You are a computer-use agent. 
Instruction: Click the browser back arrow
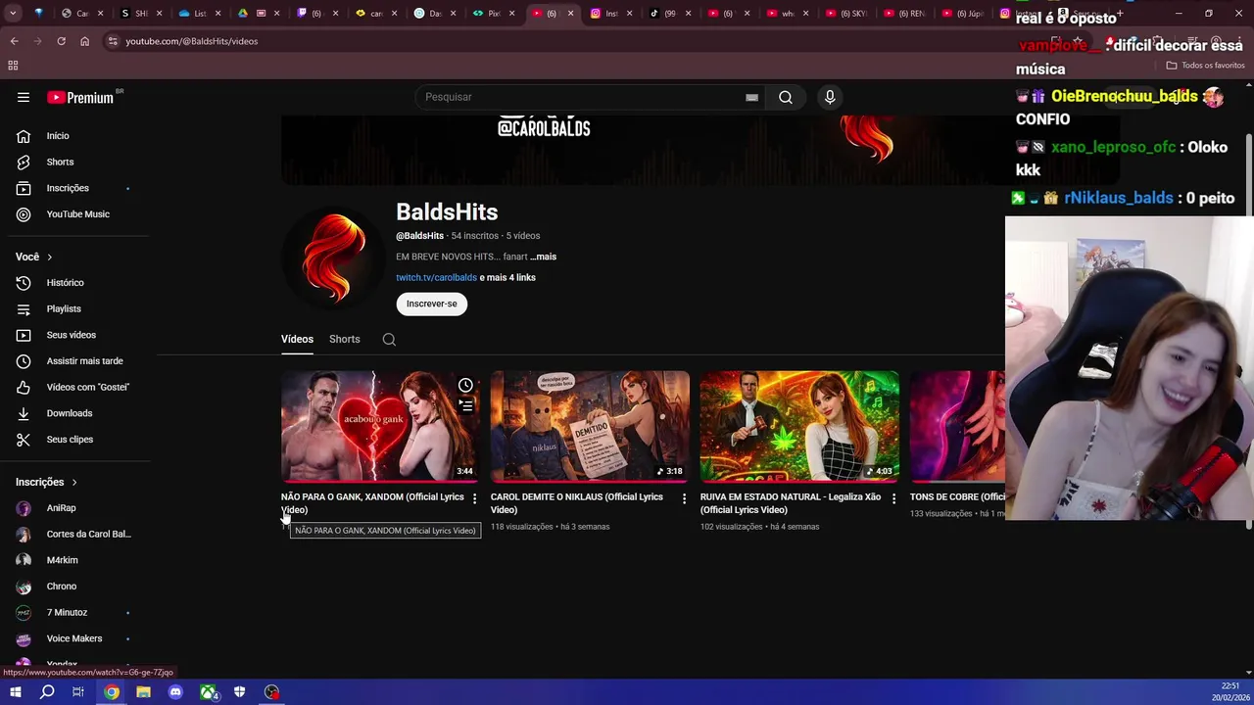pyautogui.click(x=14, y=41)
